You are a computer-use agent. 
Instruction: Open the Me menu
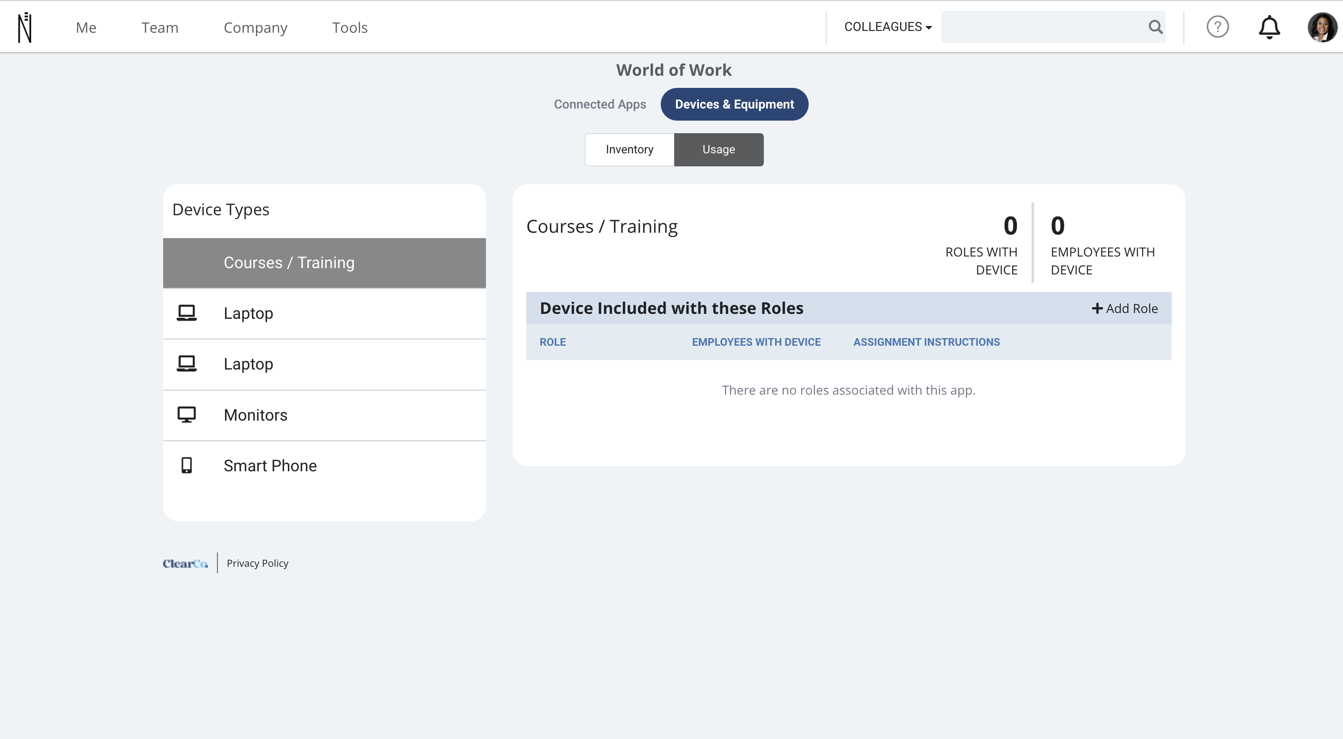[x=86, y=28]
